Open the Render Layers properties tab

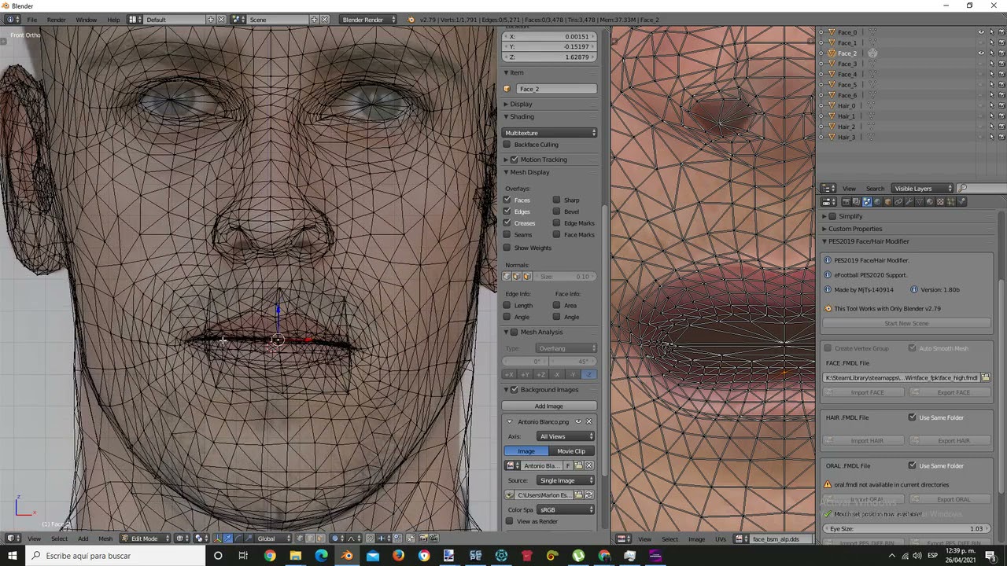tap(857, 201)
